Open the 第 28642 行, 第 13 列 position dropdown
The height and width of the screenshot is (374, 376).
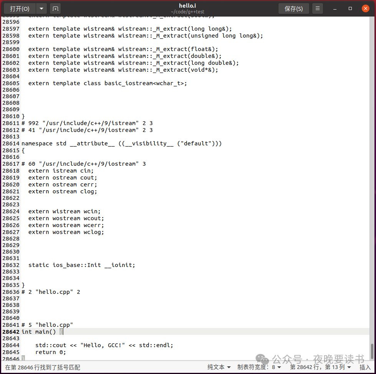320,367
